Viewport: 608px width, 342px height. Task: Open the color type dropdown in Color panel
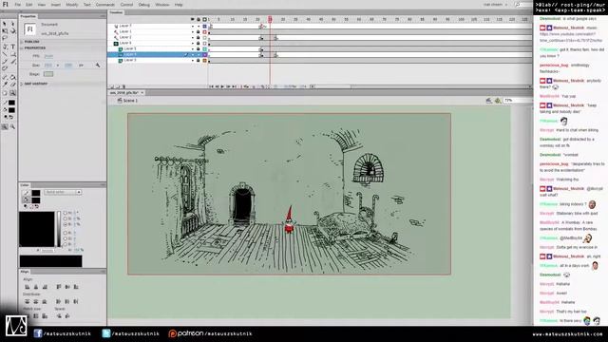63,192
